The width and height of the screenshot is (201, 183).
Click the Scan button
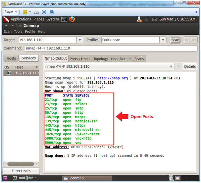(x=175, y=40)
